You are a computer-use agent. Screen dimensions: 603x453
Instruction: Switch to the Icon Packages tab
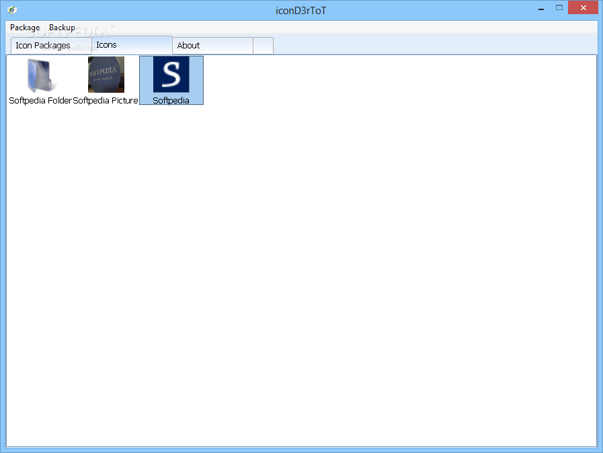pos(51,46)
